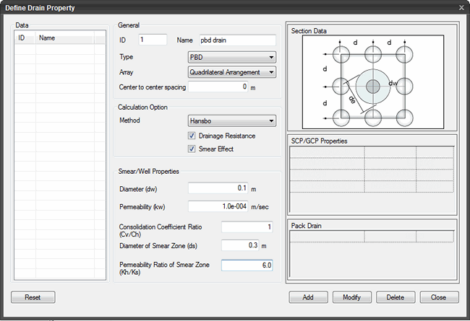Open the Type dropdown showing PBD
Image resolution: width=470 pixels, height=321 pixels.
pyautogui.click(x=231, y=57)
